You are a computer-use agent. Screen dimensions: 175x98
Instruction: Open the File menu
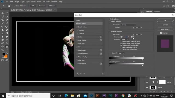click(x=7, y=2)
